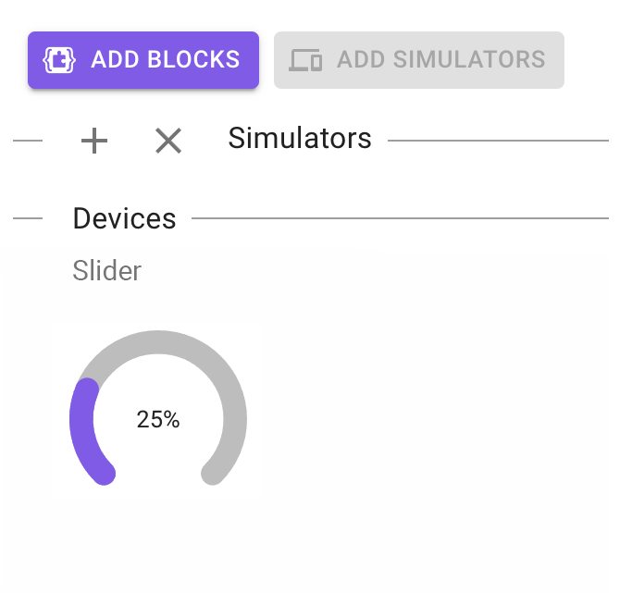620x593 pixels.
Task: Click the short dash left of plus icon
Action: click(x=28, y=141)
